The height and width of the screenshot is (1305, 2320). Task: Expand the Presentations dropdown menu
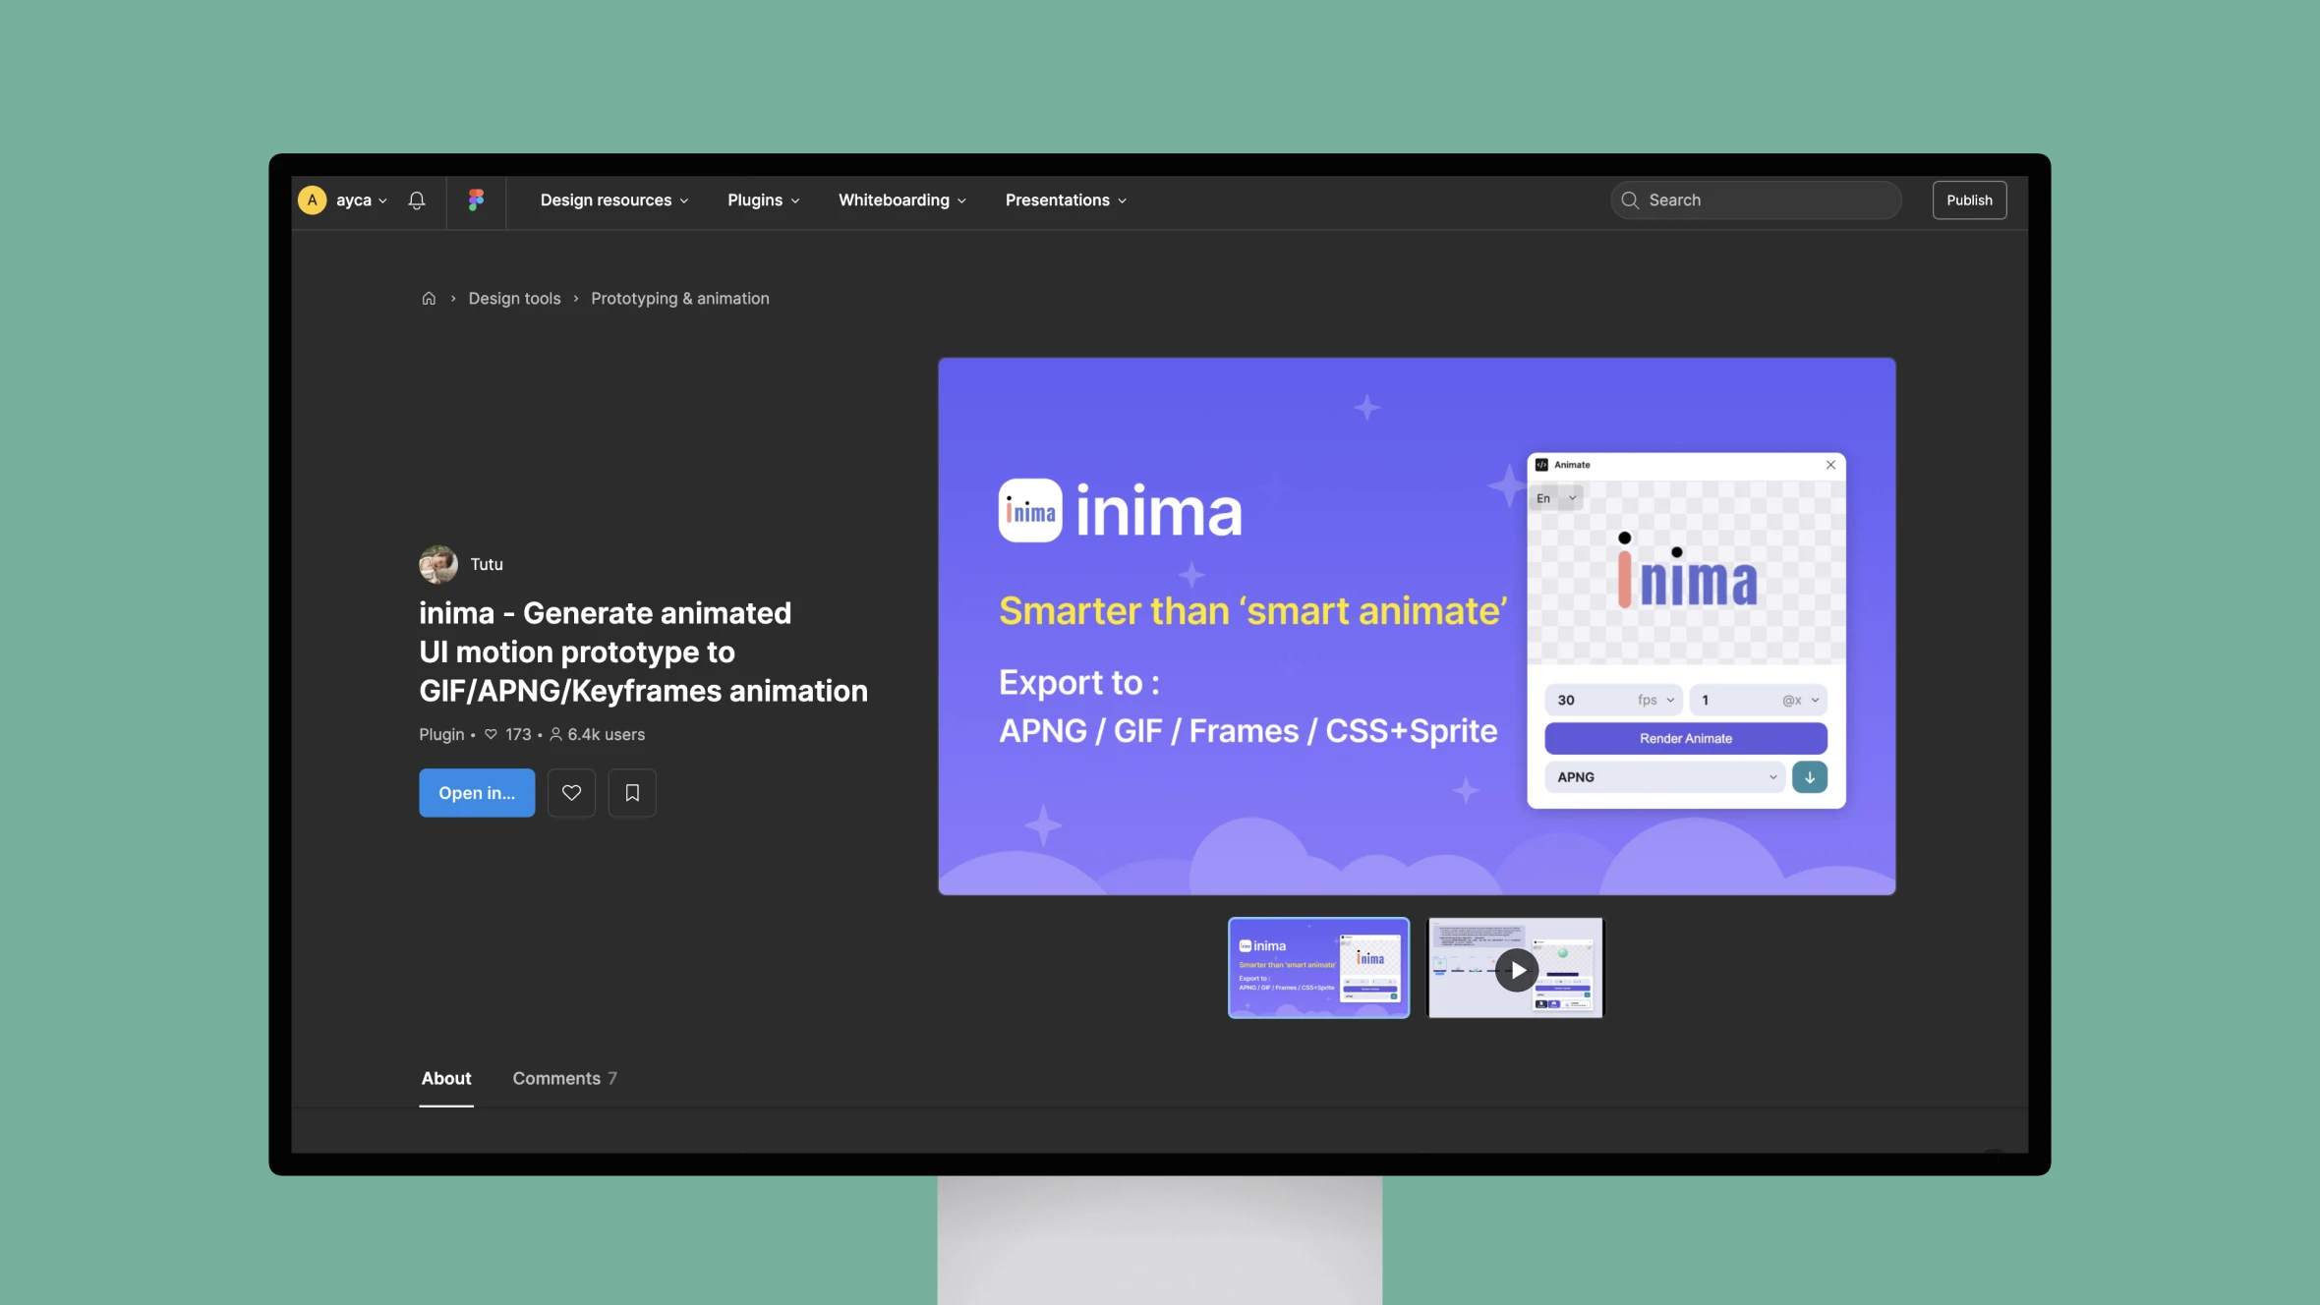click(x=1065, y=199)
